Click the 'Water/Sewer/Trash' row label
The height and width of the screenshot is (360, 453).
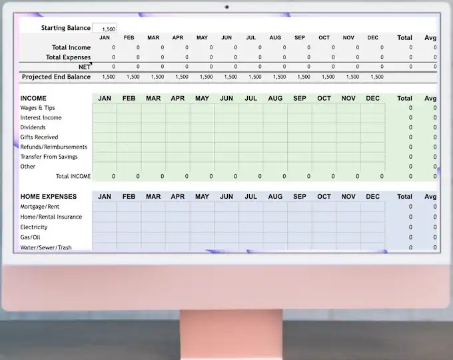click(x=46, y=247)
